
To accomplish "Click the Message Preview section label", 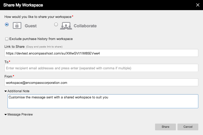I will 20,114.
